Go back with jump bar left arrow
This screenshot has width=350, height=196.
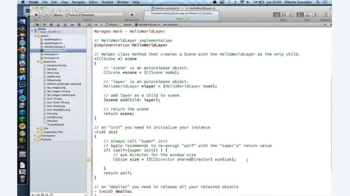pos(96,24)
